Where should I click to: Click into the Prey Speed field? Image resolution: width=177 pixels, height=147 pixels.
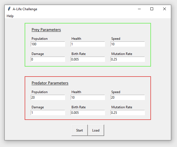(x=128, y=44)
